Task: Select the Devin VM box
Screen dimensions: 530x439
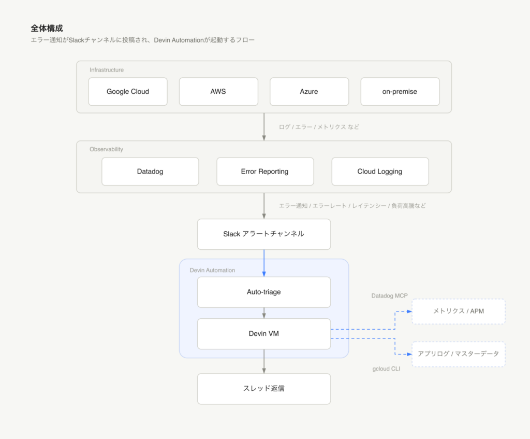Action: pyautogui.click(x=264, y=334)
